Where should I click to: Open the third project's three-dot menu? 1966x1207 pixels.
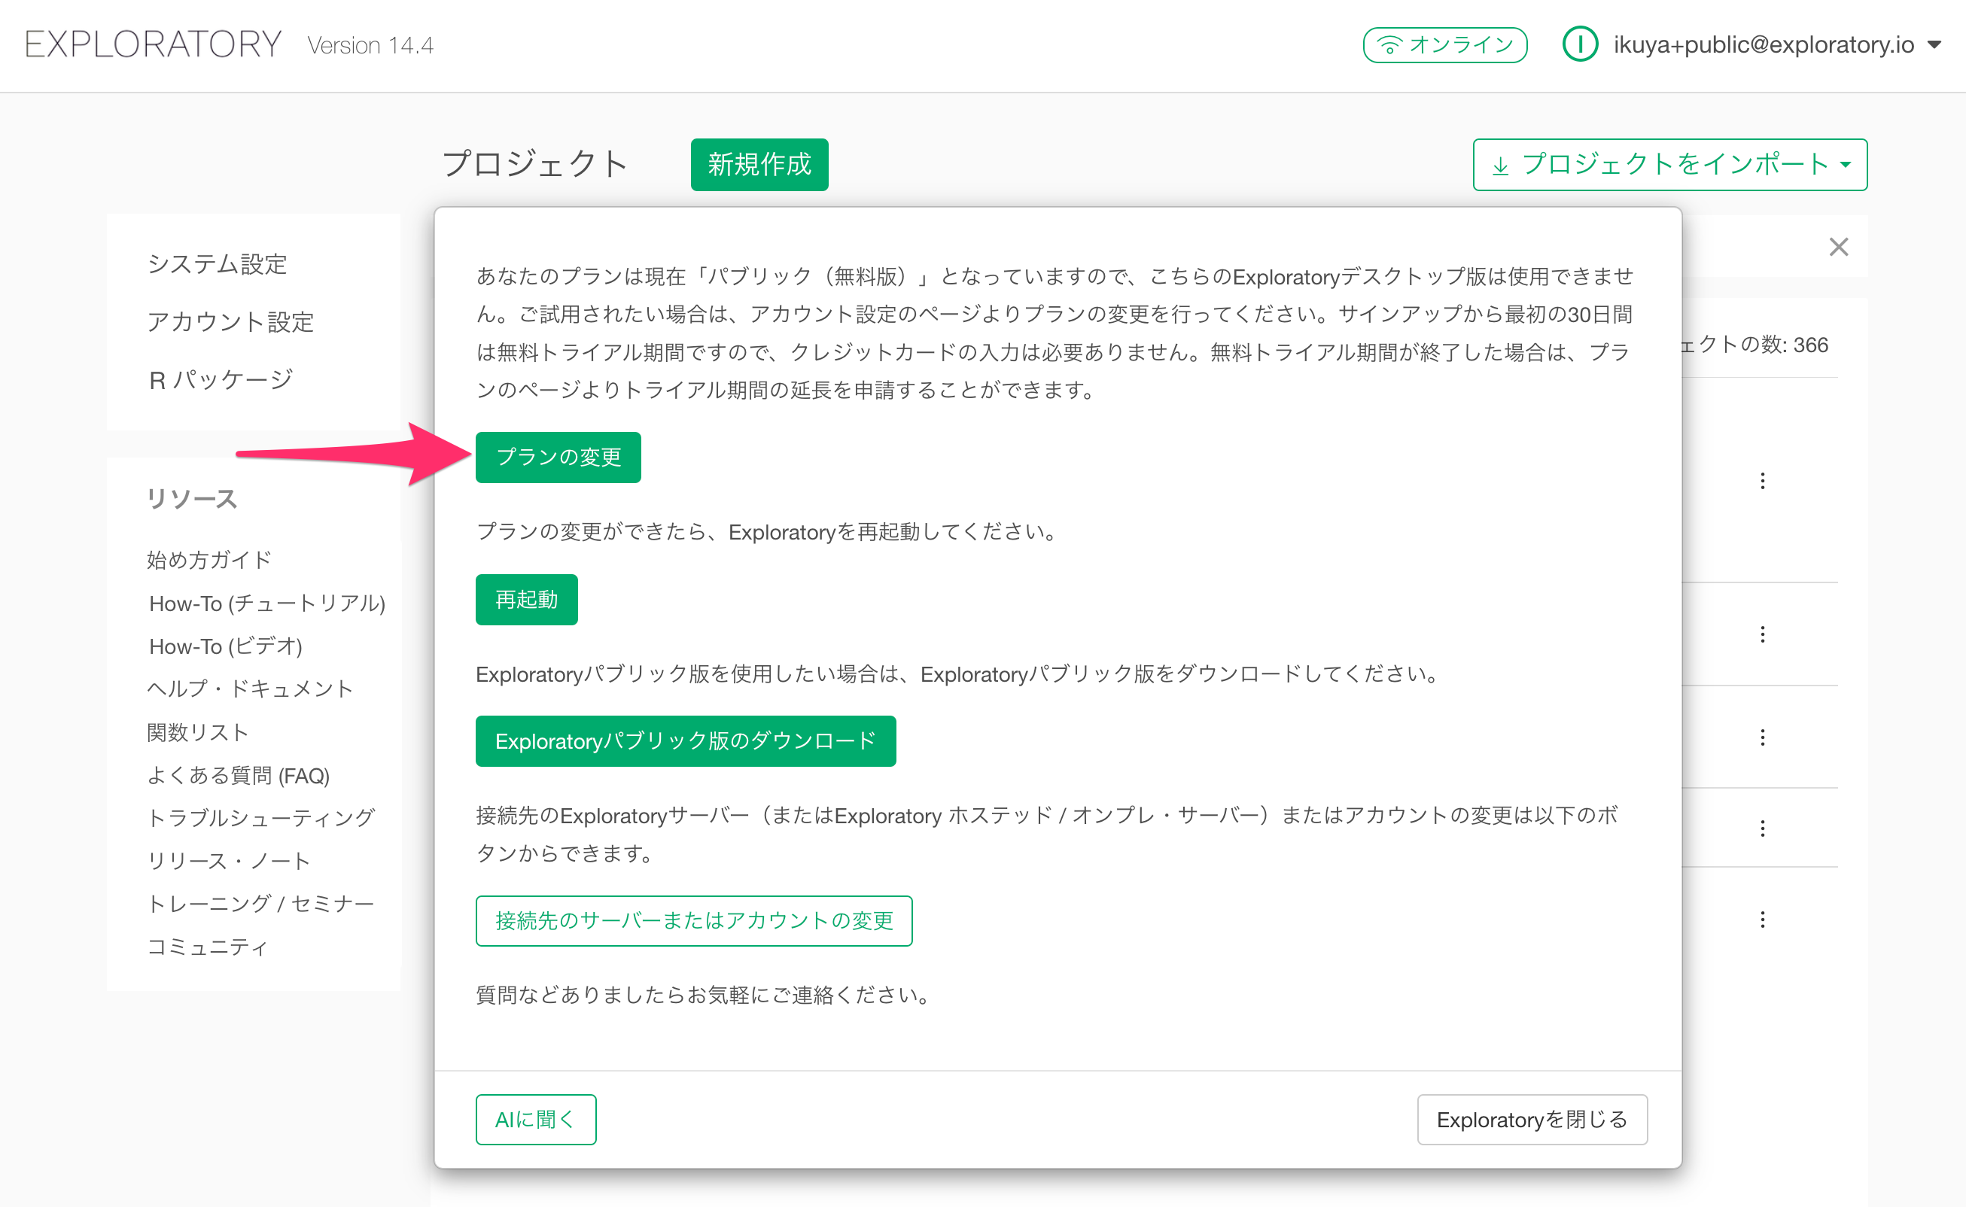pyautogui.click(x=1762, y=737)
